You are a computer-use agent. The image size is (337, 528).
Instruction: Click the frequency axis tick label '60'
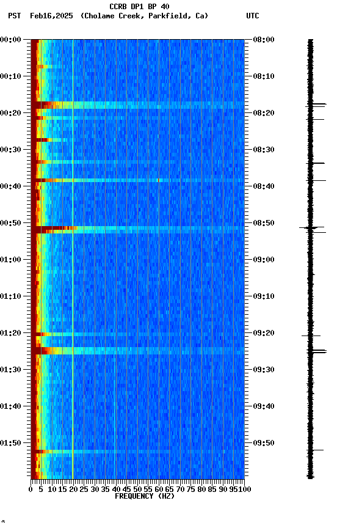159,490
